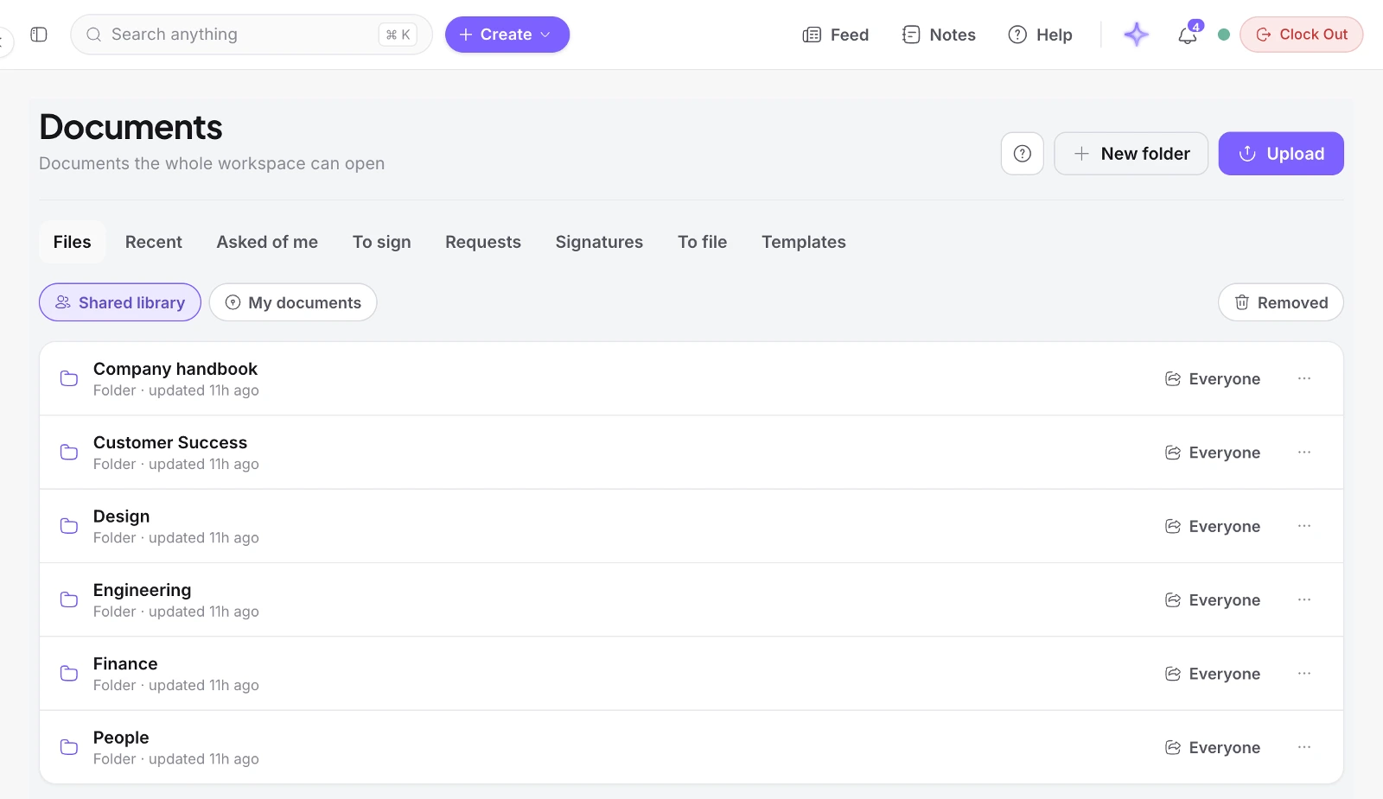This screenshot has height=799, width=1383.
Task: Open the Asked of me tab
Action: [x=267, y=242]
